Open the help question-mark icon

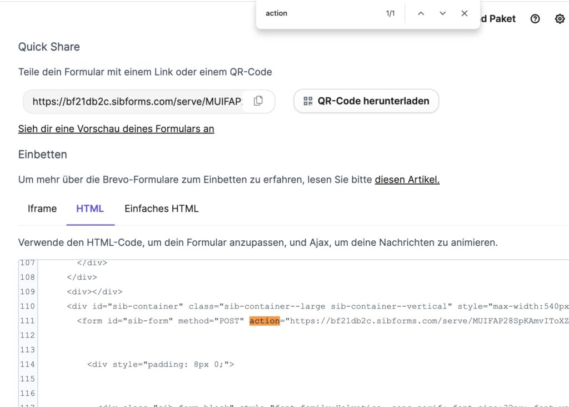coord(535,19)
